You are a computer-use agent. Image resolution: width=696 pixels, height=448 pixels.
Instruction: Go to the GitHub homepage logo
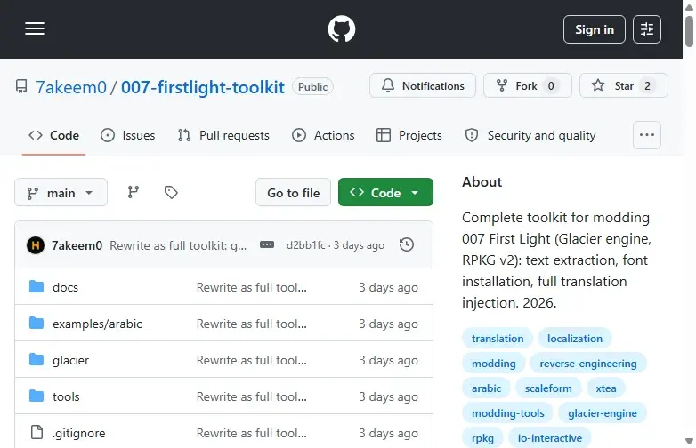[x=342, y=29]
